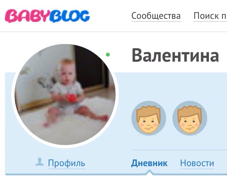Open the Сообщества menu item
Image resolution: width=227 pixels, height=186 pixels.
tap(156, 16)
